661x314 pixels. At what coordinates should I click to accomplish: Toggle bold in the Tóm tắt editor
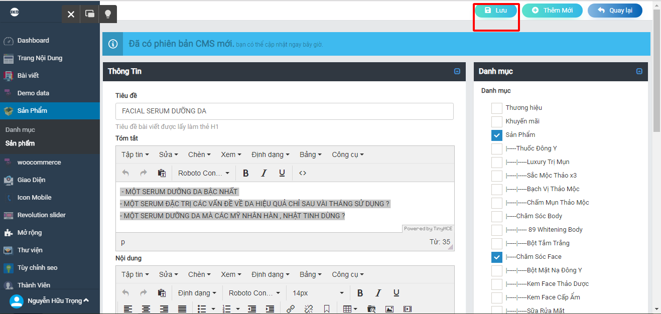246,173
